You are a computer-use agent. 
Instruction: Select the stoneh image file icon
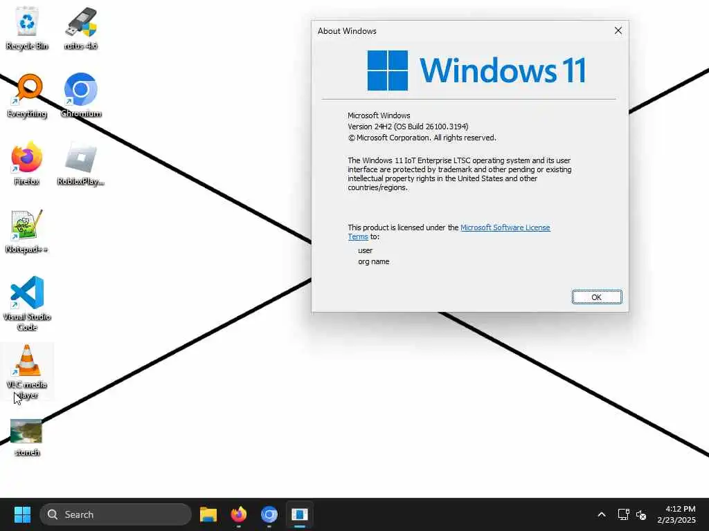click(x=27, y=437)
